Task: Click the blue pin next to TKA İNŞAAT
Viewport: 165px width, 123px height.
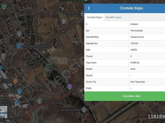Action: click(18, 103)
